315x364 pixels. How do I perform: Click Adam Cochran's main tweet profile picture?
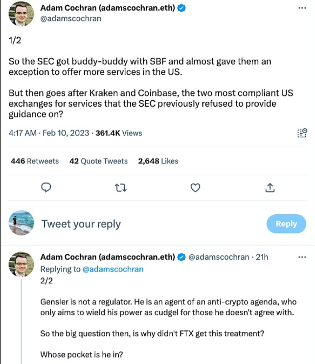click(x=22, y=14)
